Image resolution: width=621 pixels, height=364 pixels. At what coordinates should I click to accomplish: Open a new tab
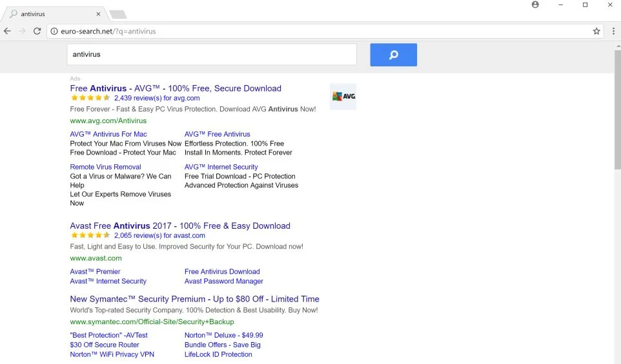(118, 15)
